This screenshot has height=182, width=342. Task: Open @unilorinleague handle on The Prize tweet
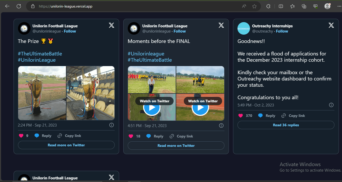point(47,31)
